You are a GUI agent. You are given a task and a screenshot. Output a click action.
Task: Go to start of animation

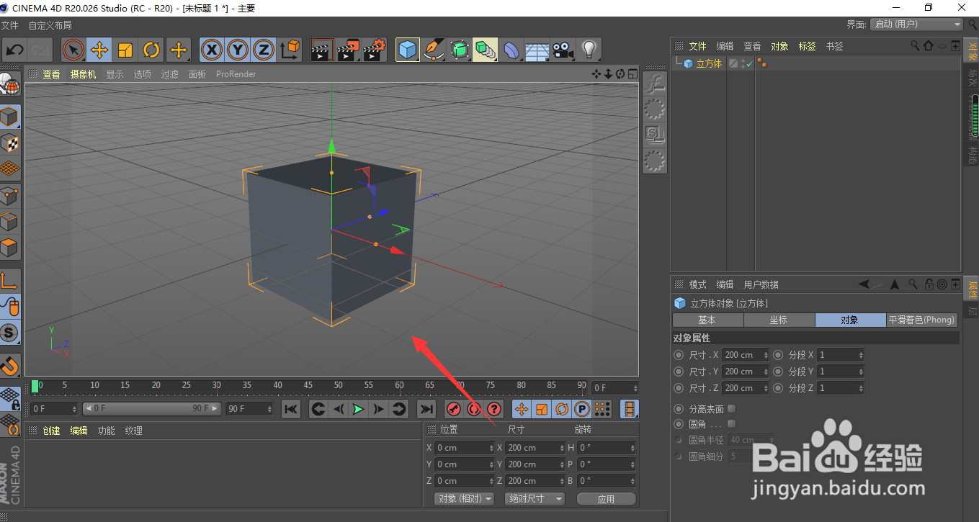[x=290, y=409]
